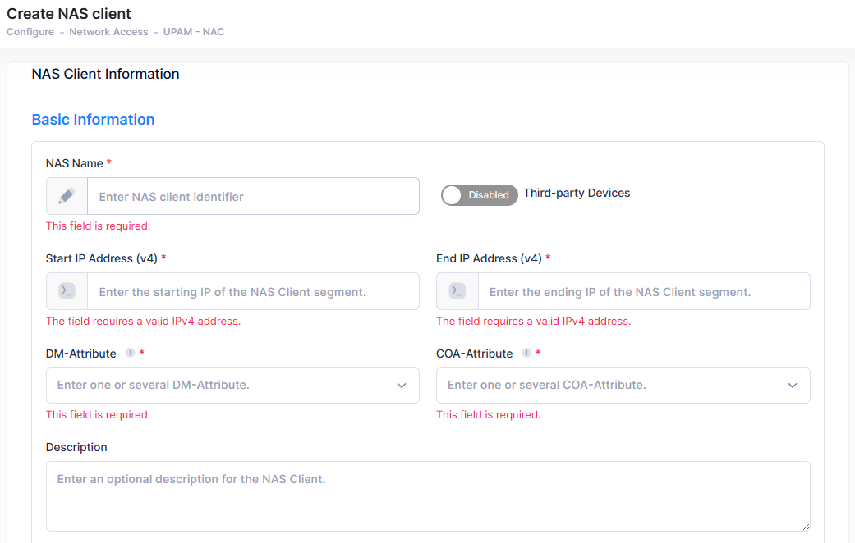The height and width of the screenshot is (543, 855).
Task: Click the Basic Information section heading
Action: 93,120
